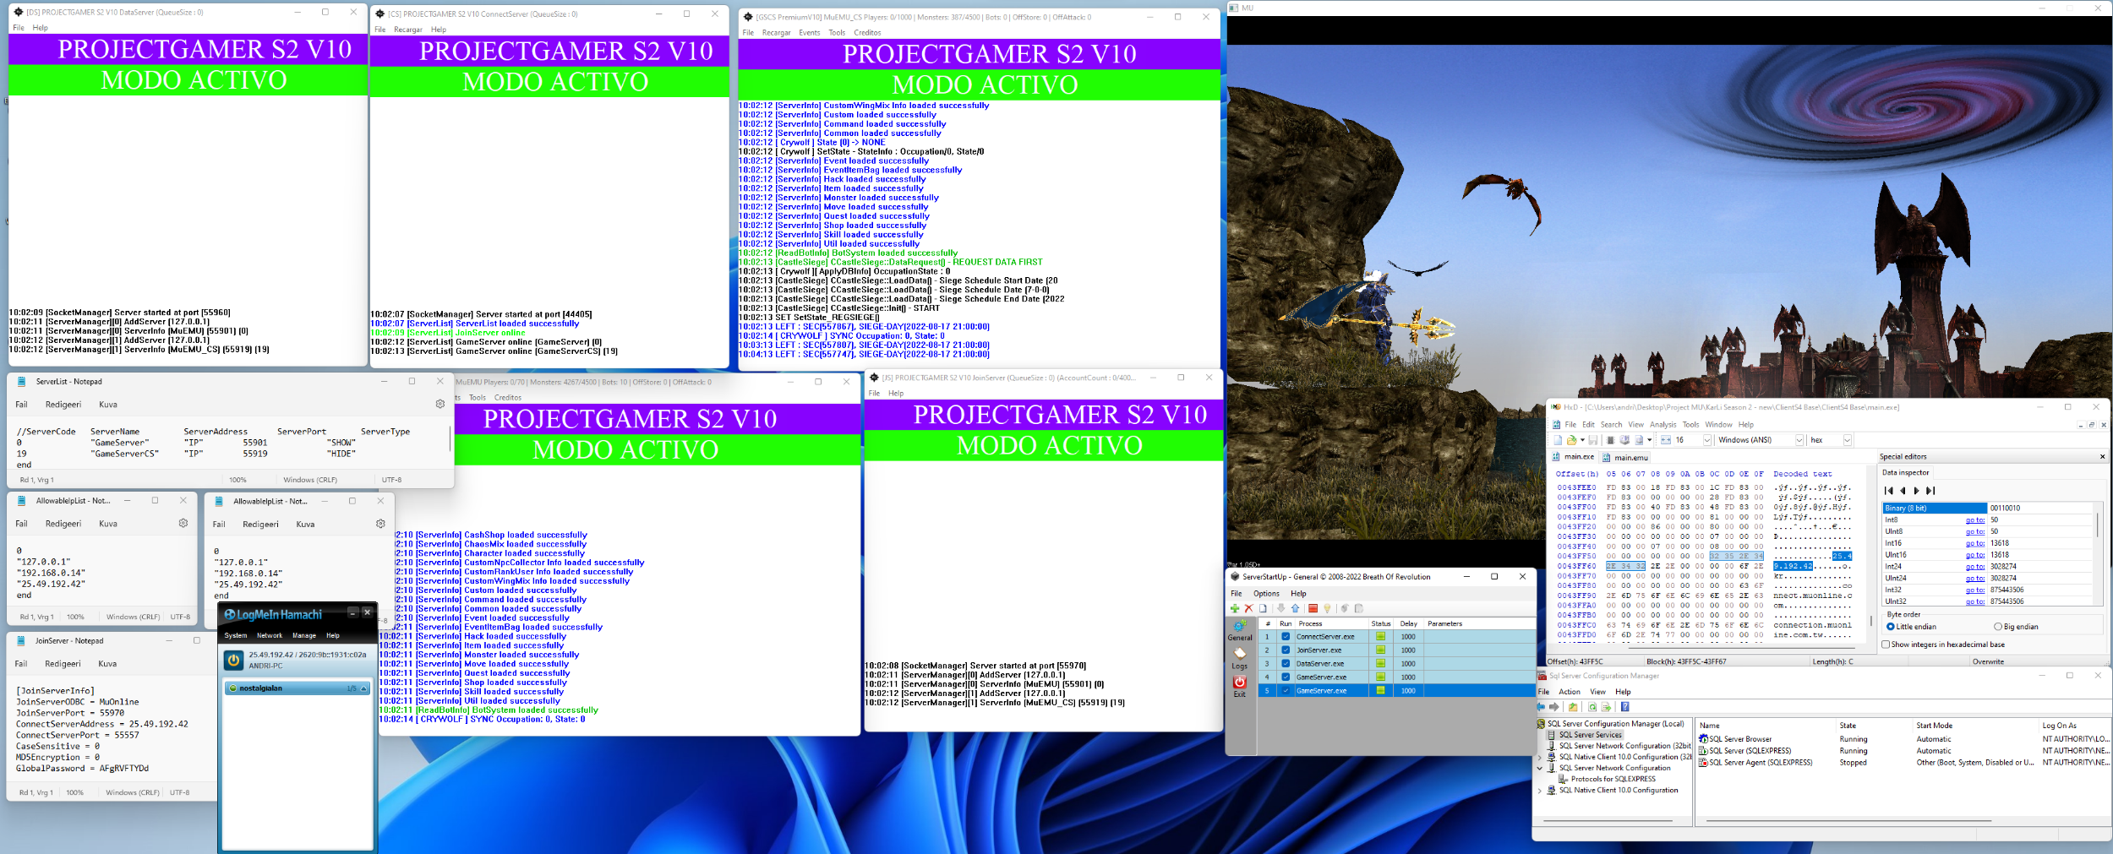
Task: Open the Windows (ANSI) charset dropdown
Action: click(1799, 440)
